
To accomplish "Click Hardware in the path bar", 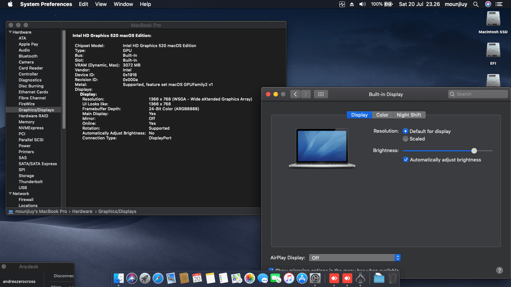I will tap(82, 212).
